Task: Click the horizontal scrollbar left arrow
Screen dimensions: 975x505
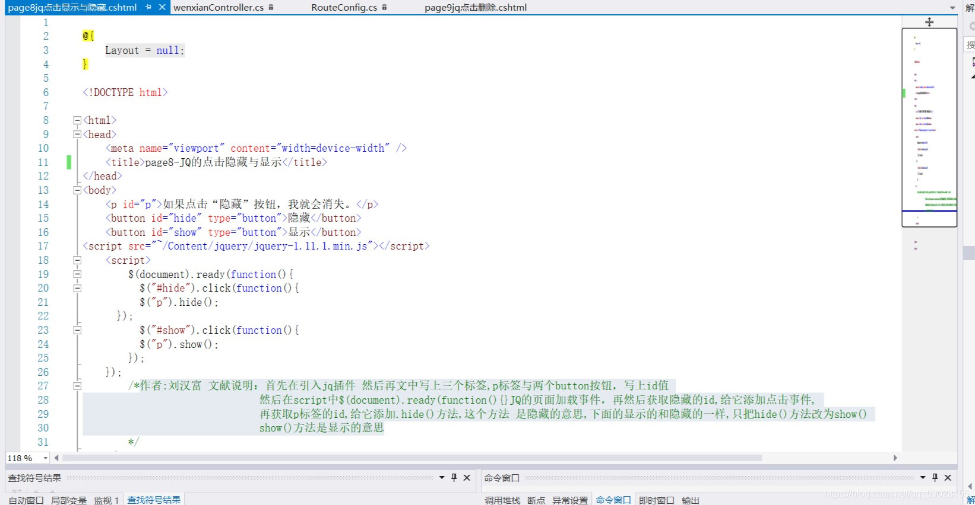Action: (x=56, y=458)
